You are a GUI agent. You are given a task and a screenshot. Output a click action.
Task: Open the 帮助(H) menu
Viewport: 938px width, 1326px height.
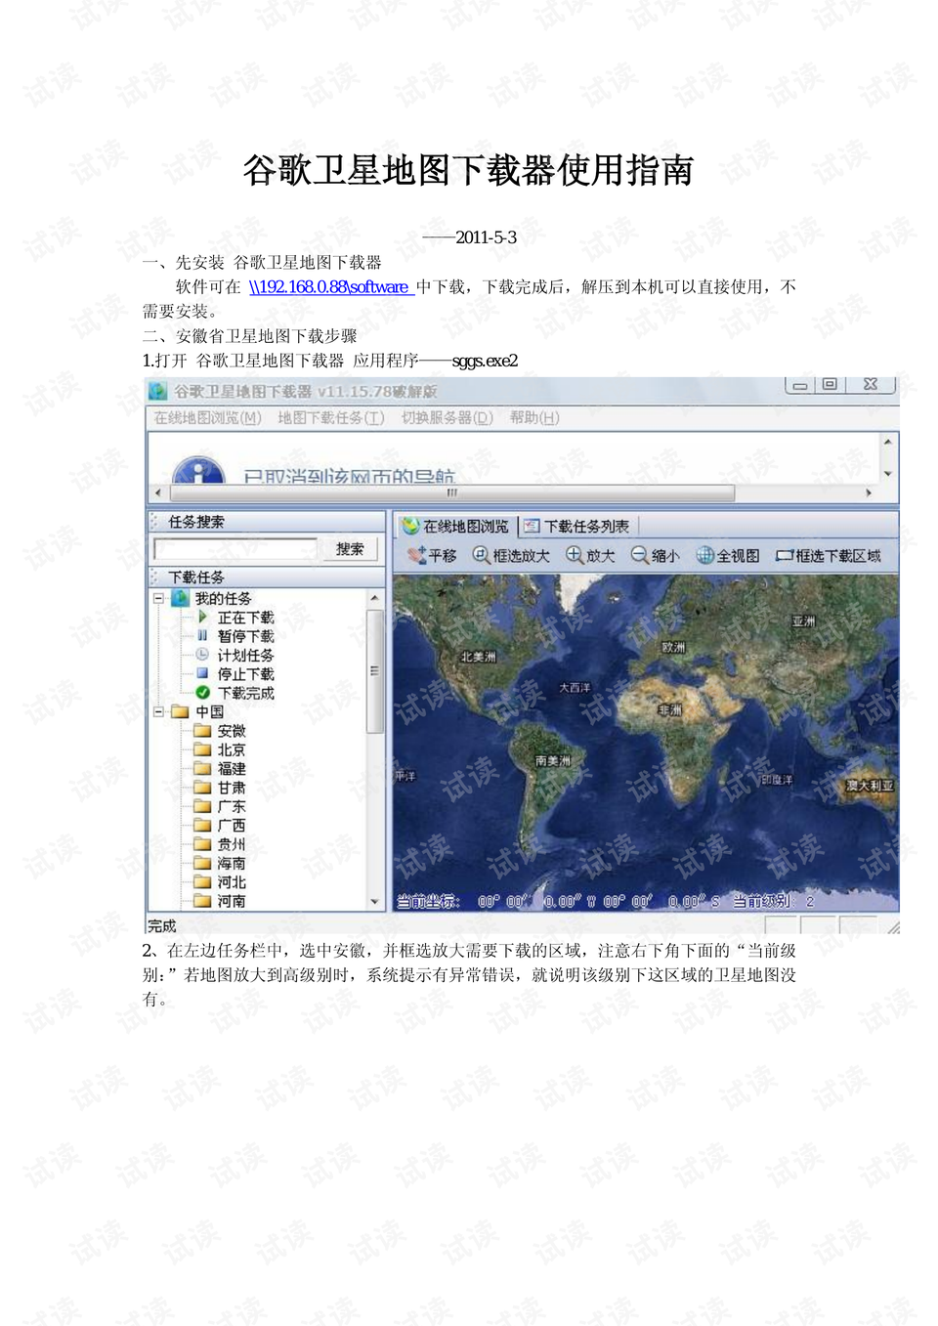[534, 418]
